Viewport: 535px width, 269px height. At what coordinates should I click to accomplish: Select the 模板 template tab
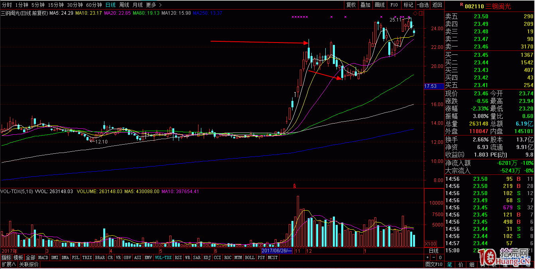pos(18,257)
